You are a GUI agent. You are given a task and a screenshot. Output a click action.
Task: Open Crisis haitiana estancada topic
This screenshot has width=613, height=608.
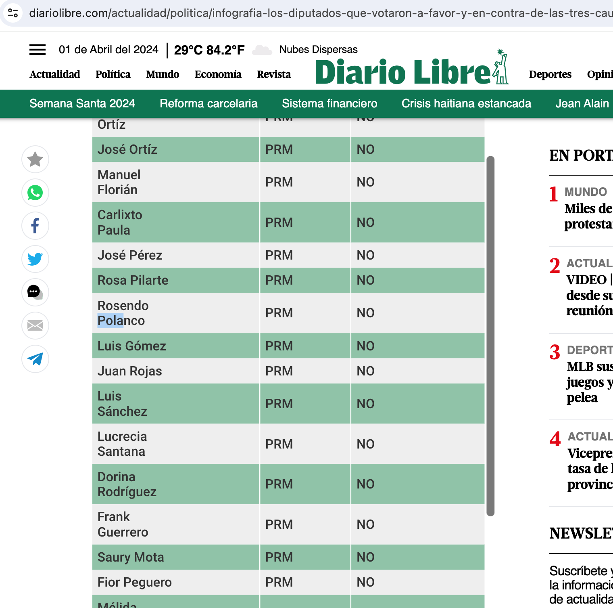click(x=466, y=103)
